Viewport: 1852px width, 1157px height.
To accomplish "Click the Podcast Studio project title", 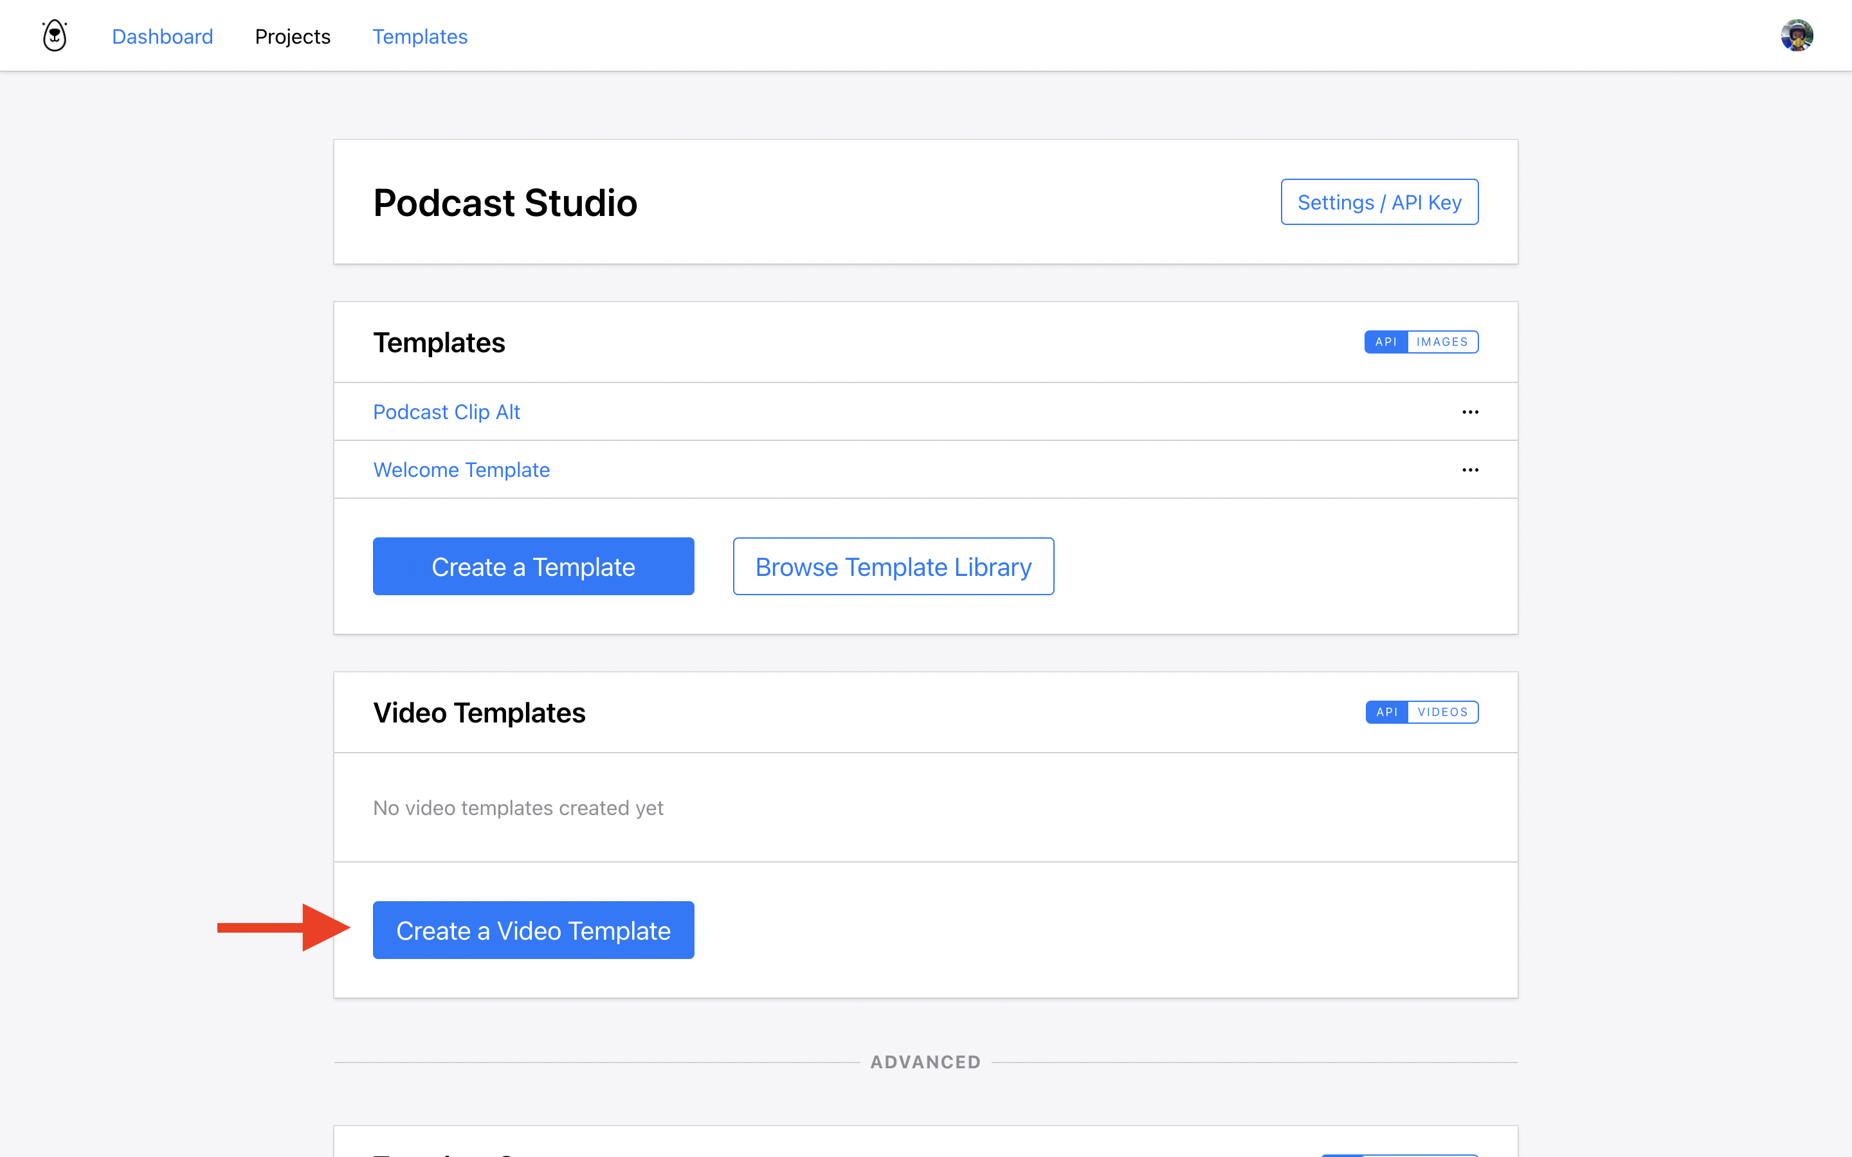I will point(505,202).
